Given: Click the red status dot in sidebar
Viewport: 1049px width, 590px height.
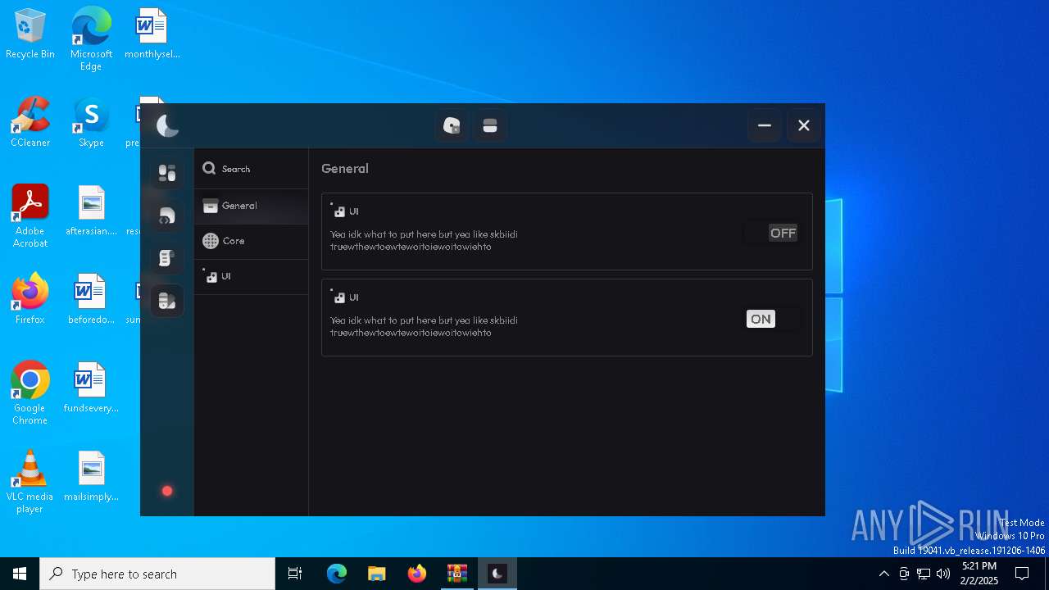Looking at the screenshot, I should coord(167,491).
